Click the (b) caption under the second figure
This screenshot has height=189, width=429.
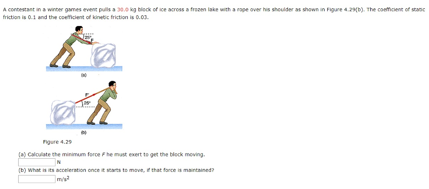tap(84, 133)
